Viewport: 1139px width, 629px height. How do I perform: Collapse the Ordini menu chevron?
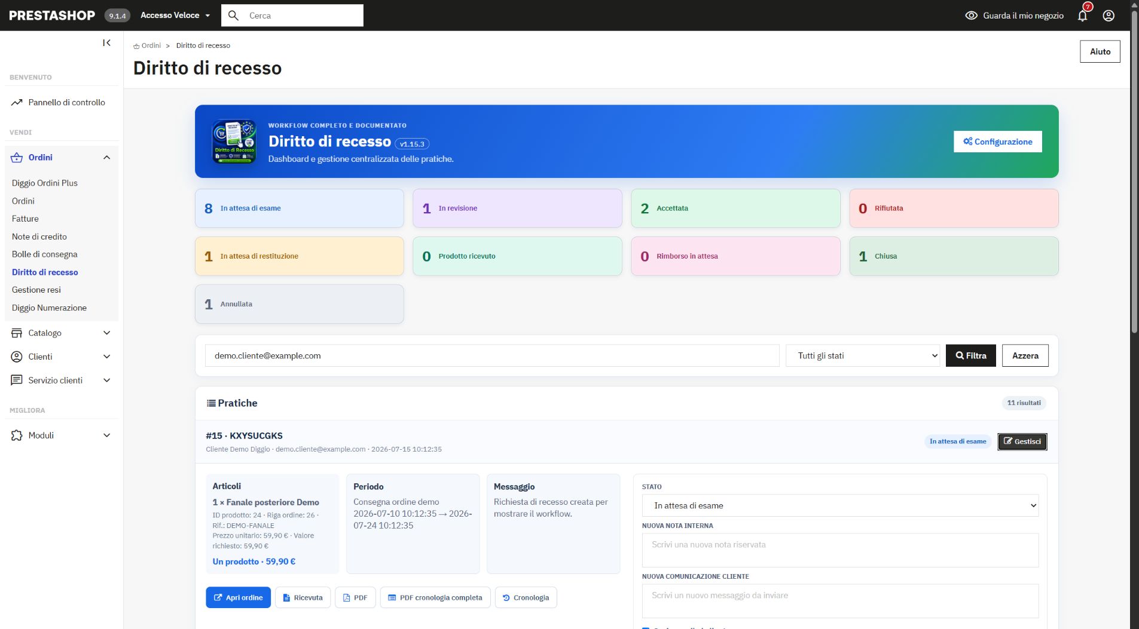(x=106, y=158)
